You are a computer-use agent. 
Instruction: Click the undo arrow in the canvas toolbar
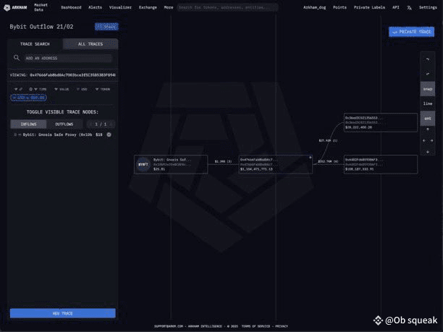pyautogui.click(x=428, y=59)
